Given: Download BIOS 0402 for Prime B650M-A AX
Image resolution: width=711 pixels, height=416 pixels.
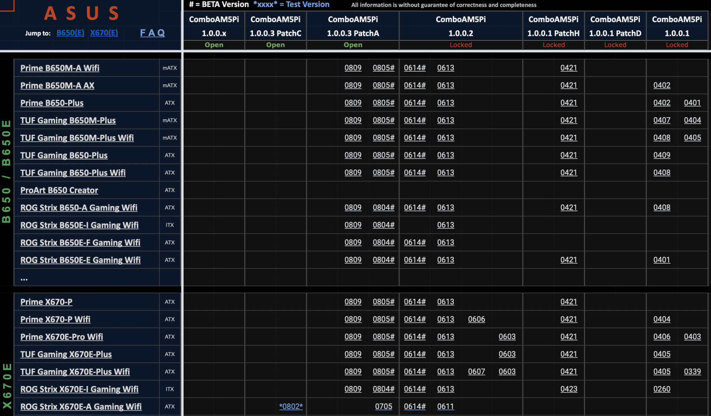Looking at the screenshot, I should click(x=662, y=85).
